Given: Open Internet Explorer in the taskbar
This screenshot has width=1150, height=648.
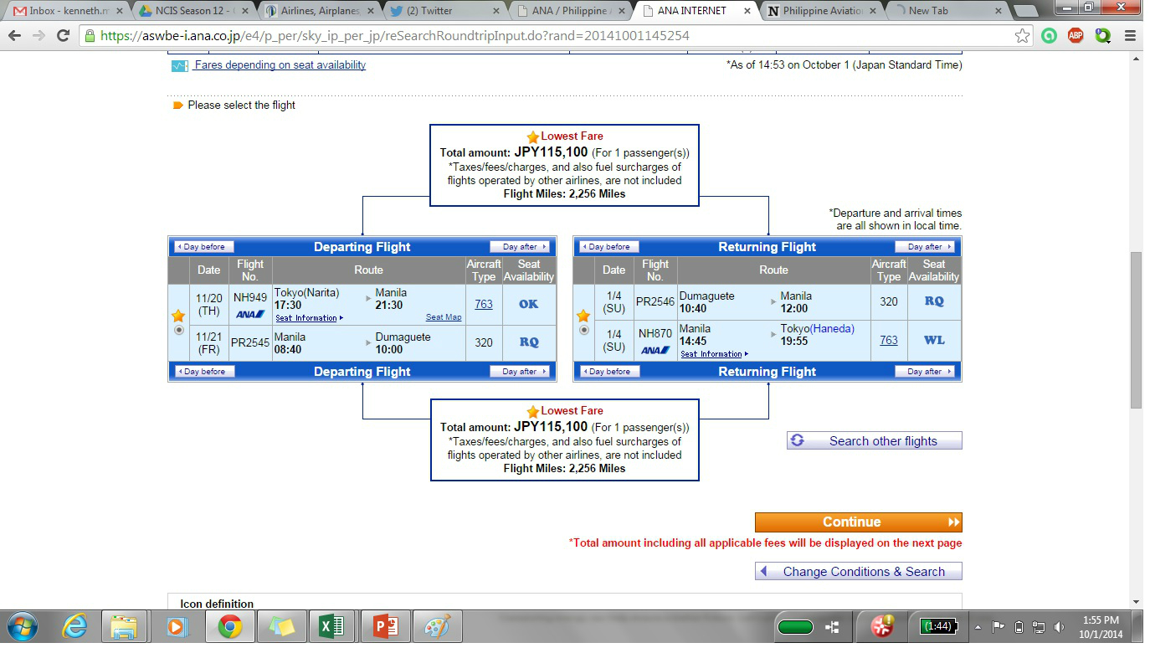Looking at the screenshot, I should [75, 626].
